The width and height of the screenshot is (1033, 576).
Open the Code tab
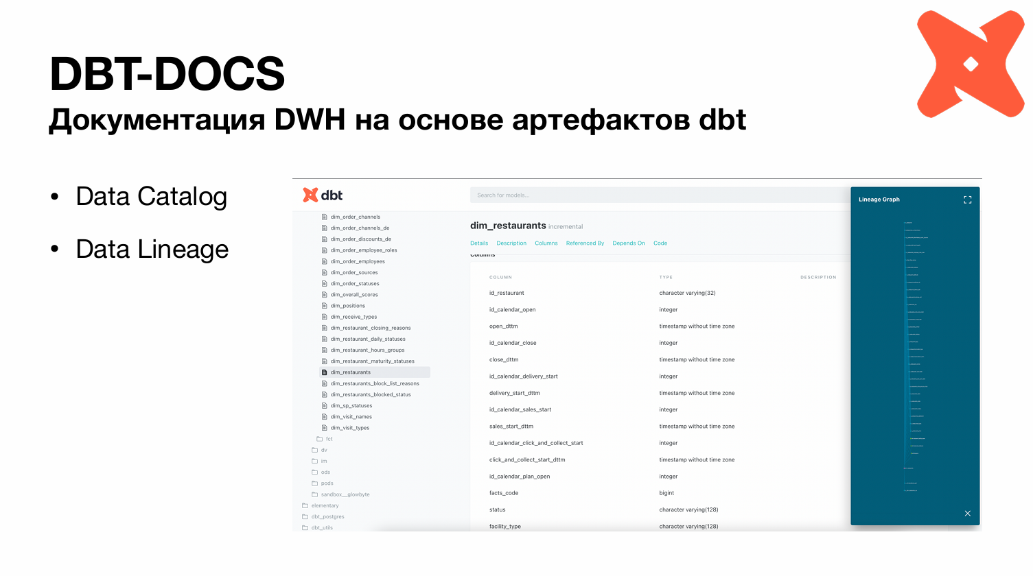pyautogui.click(x=660, y=243)
